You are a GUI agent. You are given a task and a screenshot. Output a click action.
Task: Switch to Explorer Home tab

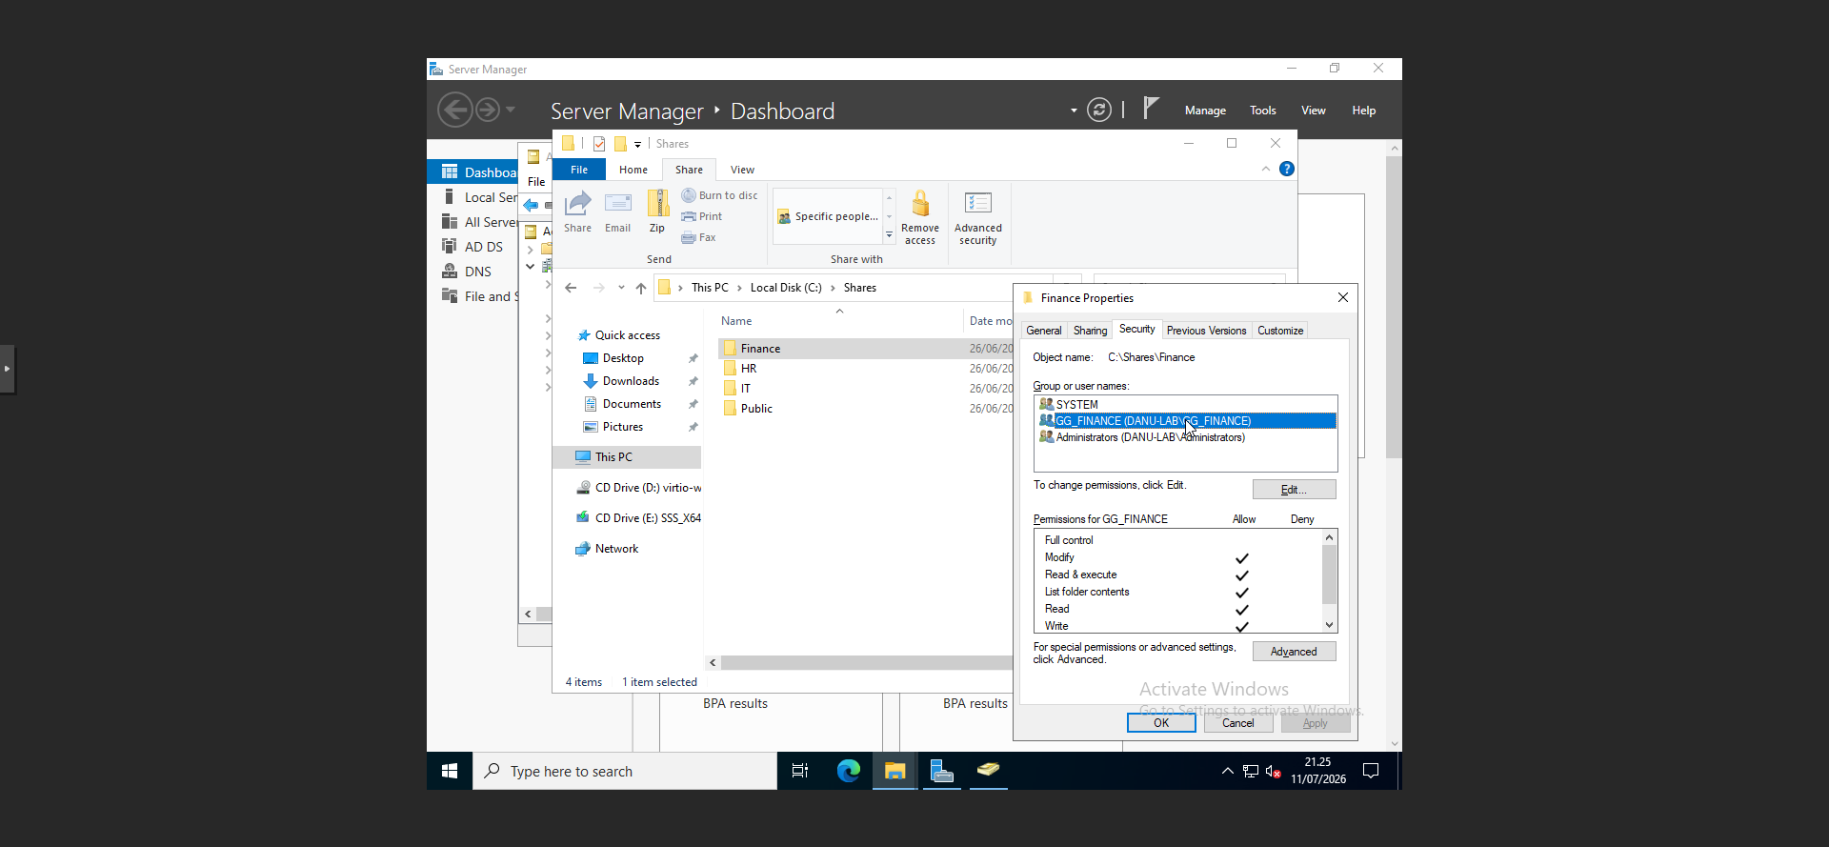(x=633, y=170)
